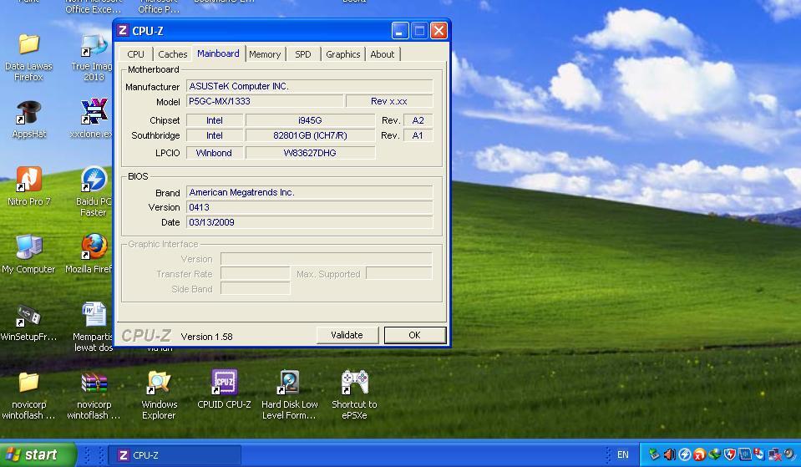Launch the Shortcut to ePSXe gamepad icon
The image size is (801, 467).
click(354, 382)
